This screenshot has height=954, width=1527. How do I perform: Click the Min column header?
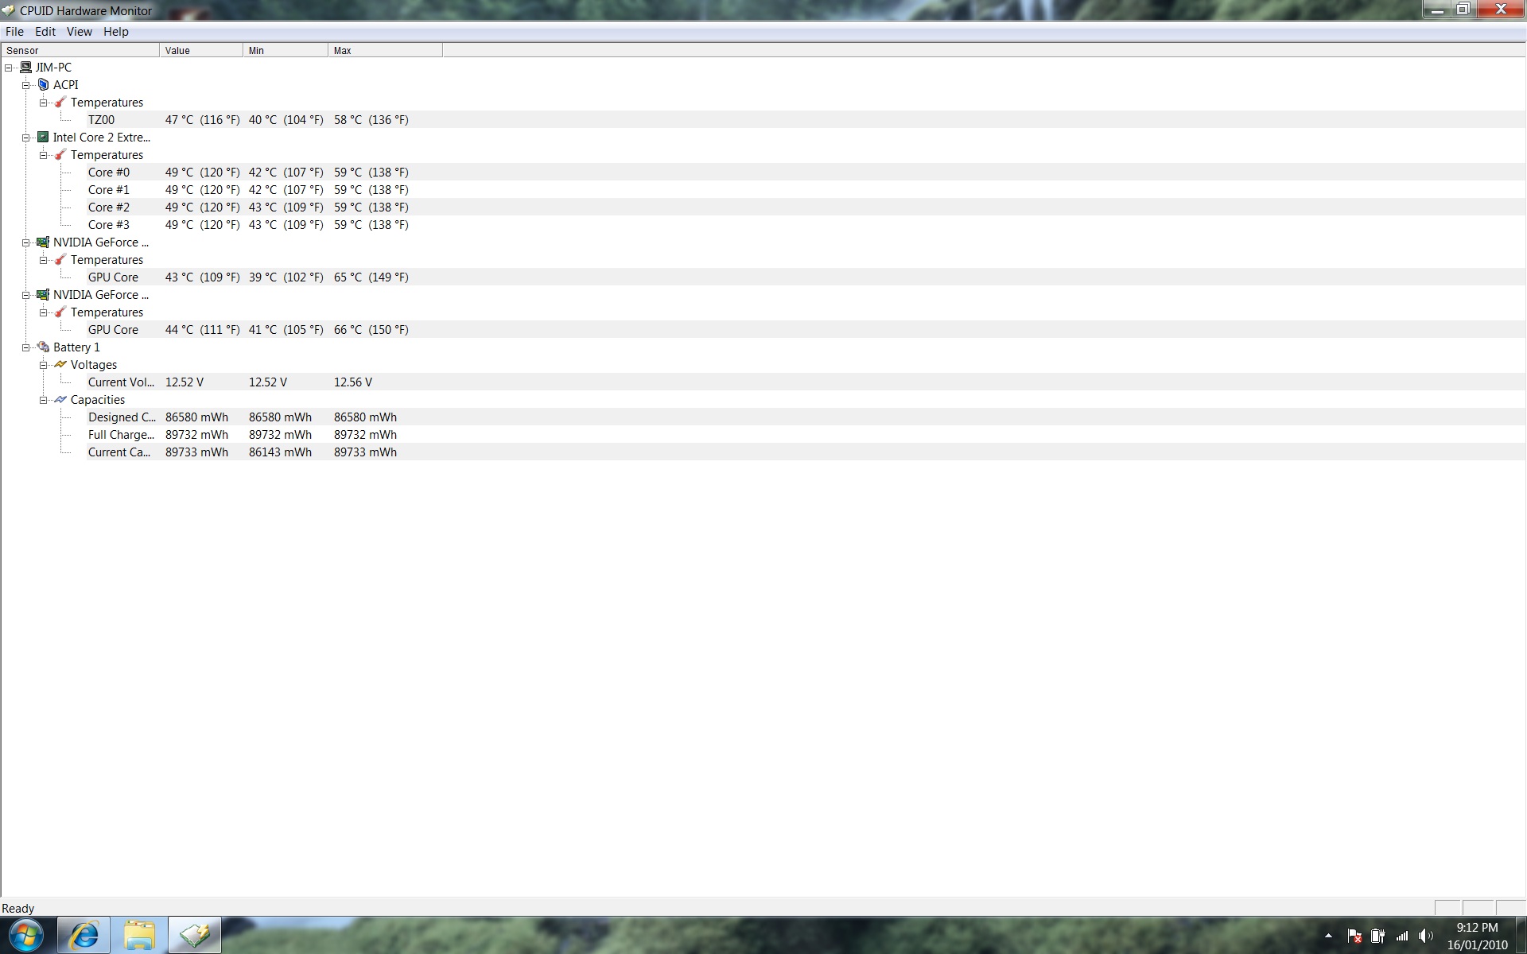click(x=286, y=50)
